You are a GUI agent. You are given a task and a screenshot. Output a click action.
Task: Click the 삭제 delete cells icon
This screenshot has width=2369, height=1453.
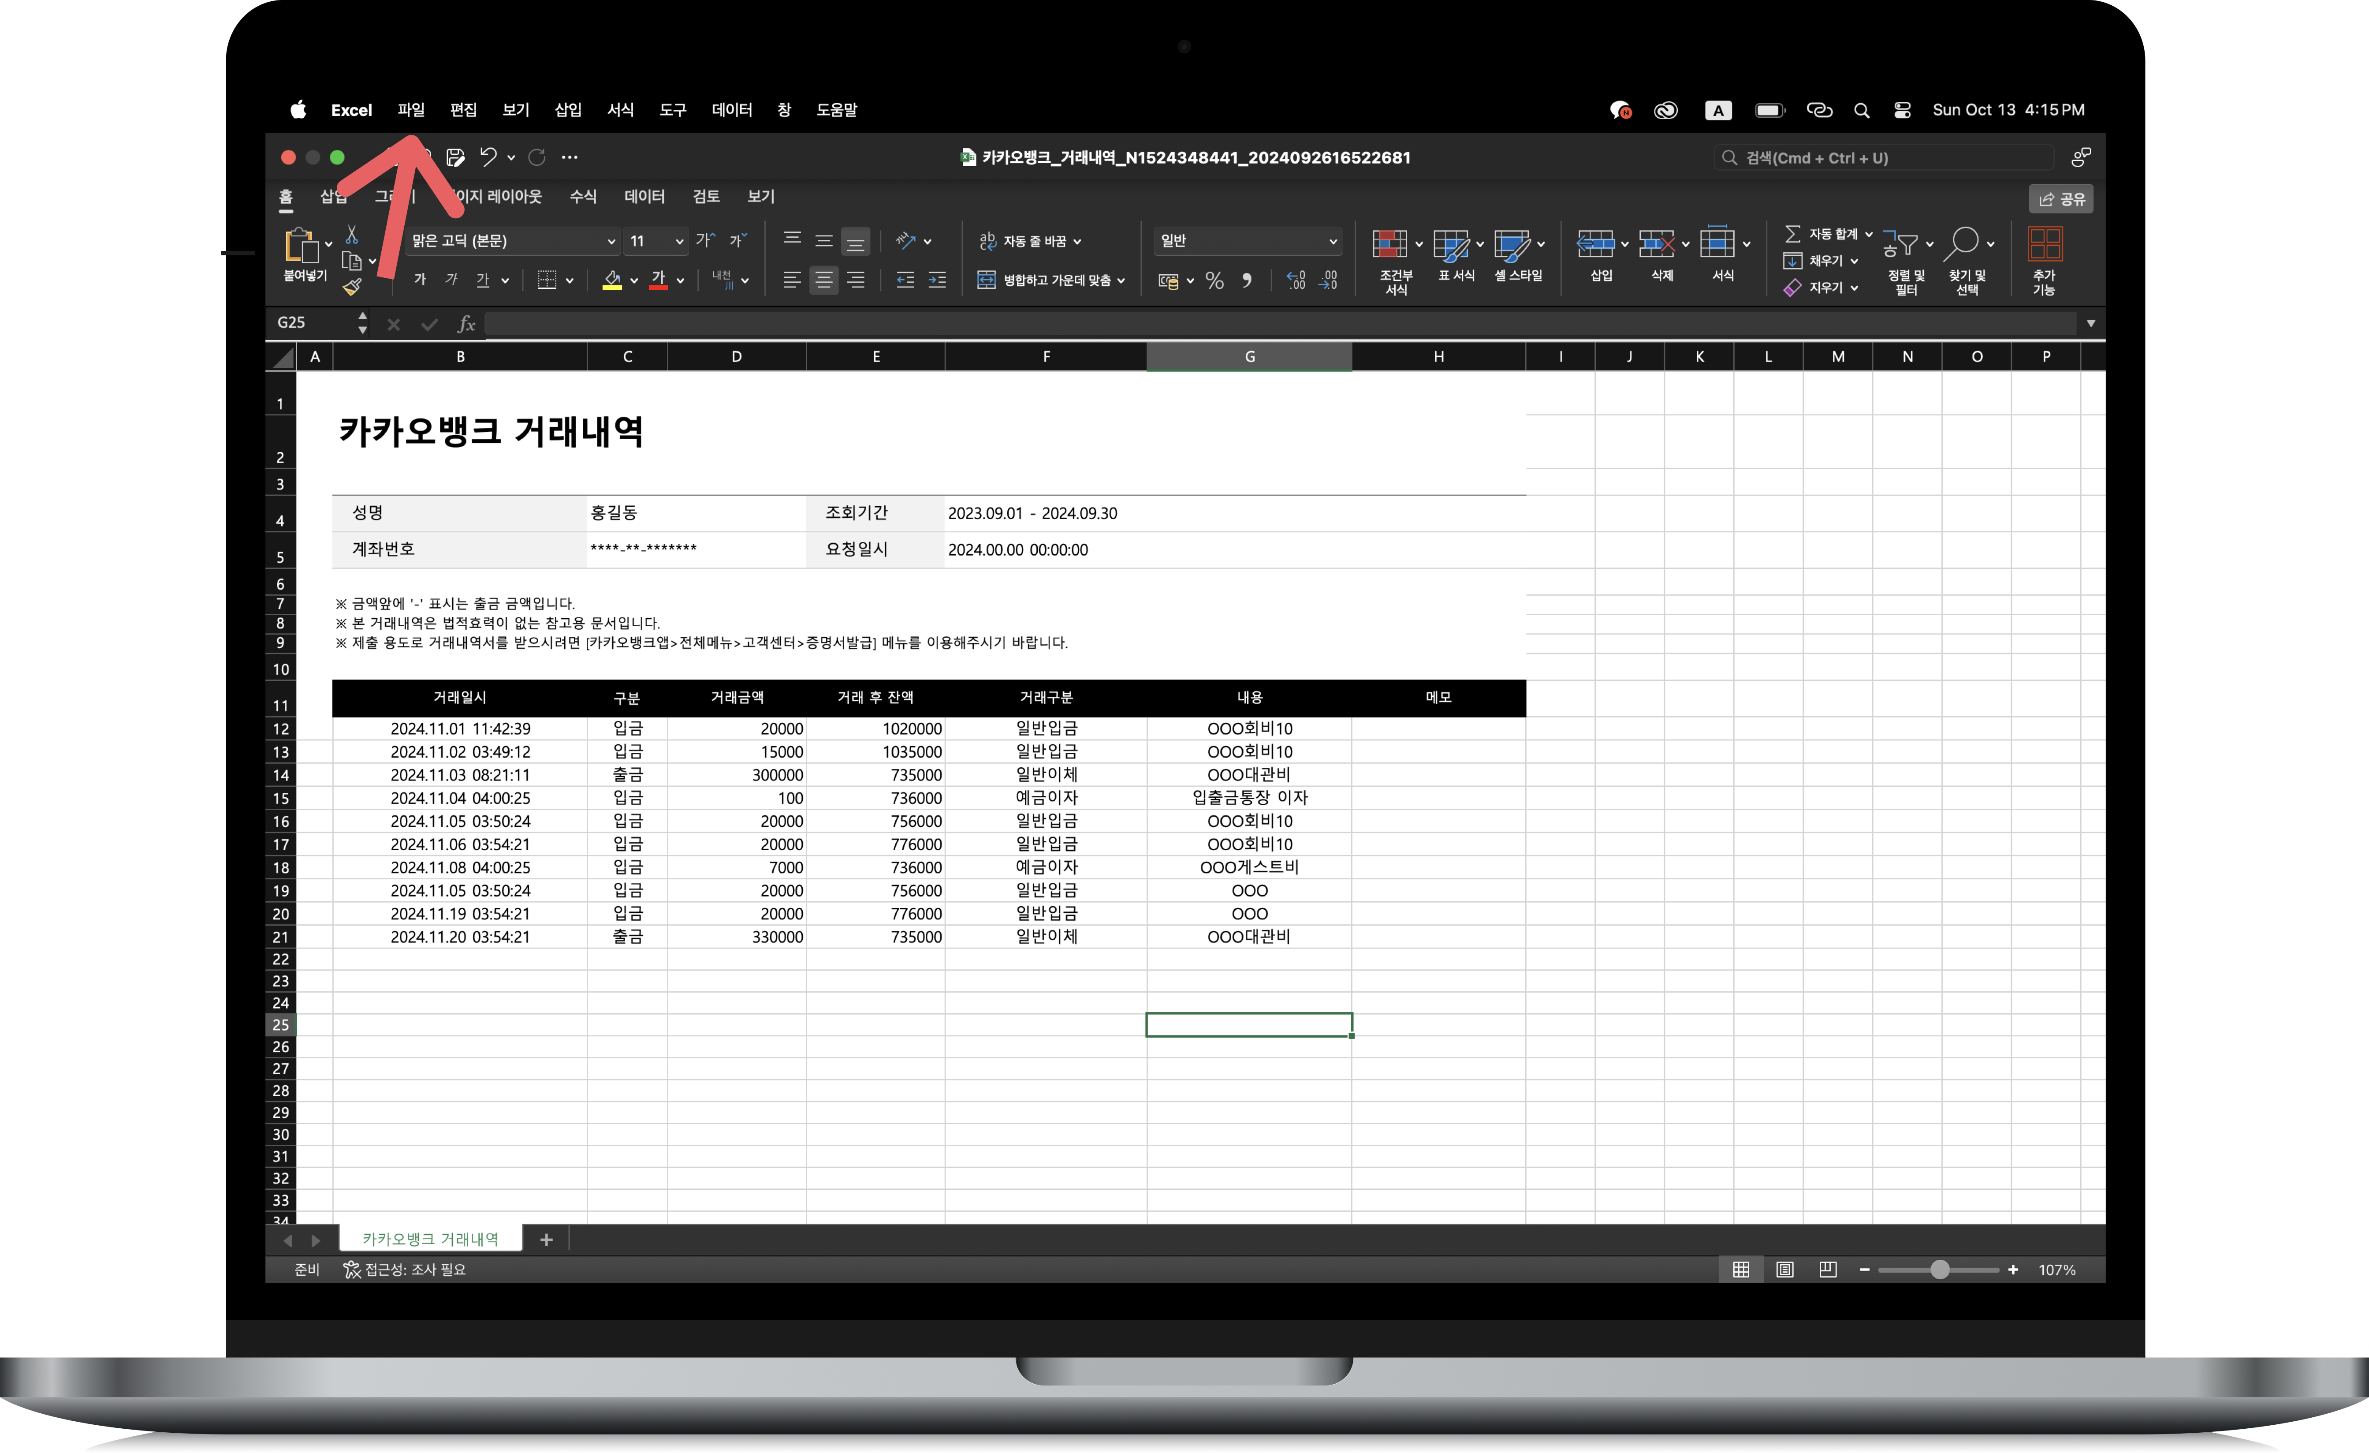click(1657, 244)
